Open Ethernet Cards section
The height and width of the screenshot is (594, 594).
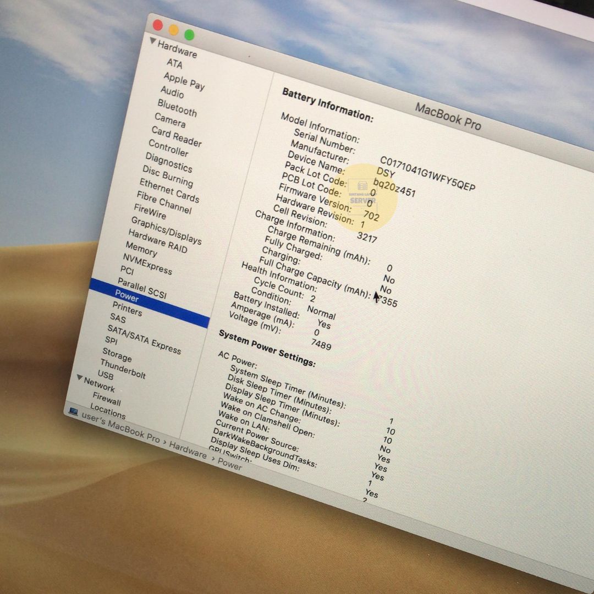169,190
